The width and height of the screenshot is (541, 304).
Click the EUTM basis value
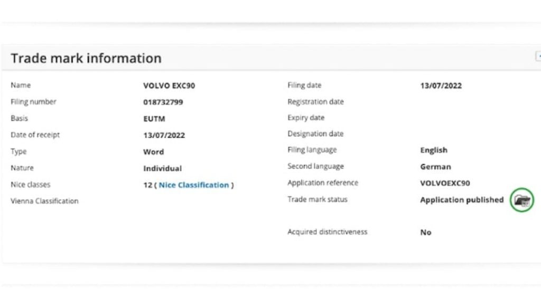point(154,119)
